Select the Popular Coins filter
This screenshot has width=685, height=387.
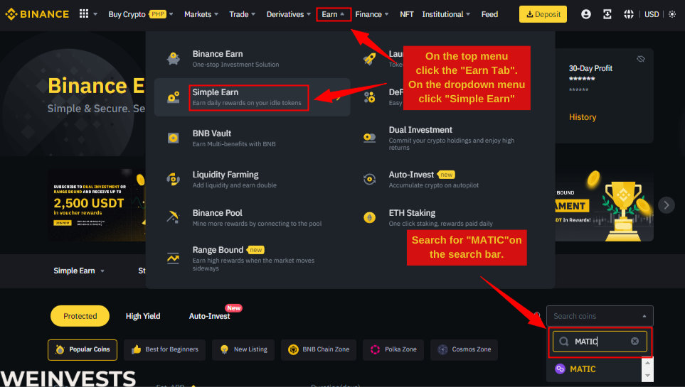(x=83, y=349)
